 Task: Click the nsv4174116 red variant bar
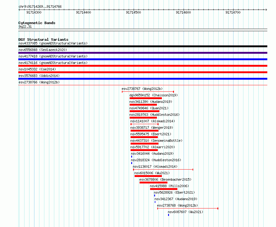(143, 66)
